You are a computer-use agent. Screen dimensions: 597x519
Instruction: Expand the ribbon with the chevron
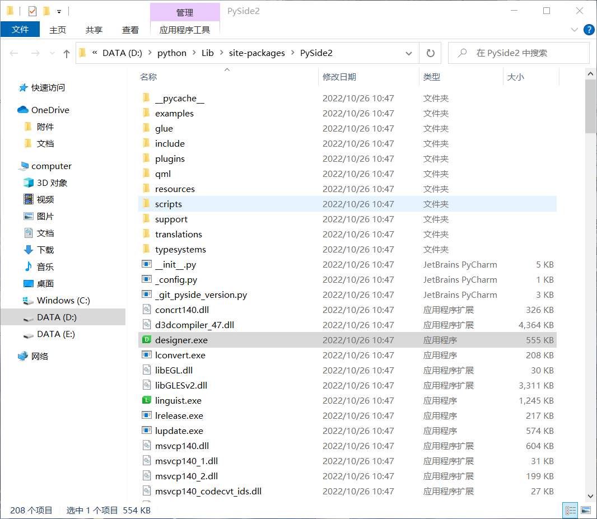coord(575,30)
